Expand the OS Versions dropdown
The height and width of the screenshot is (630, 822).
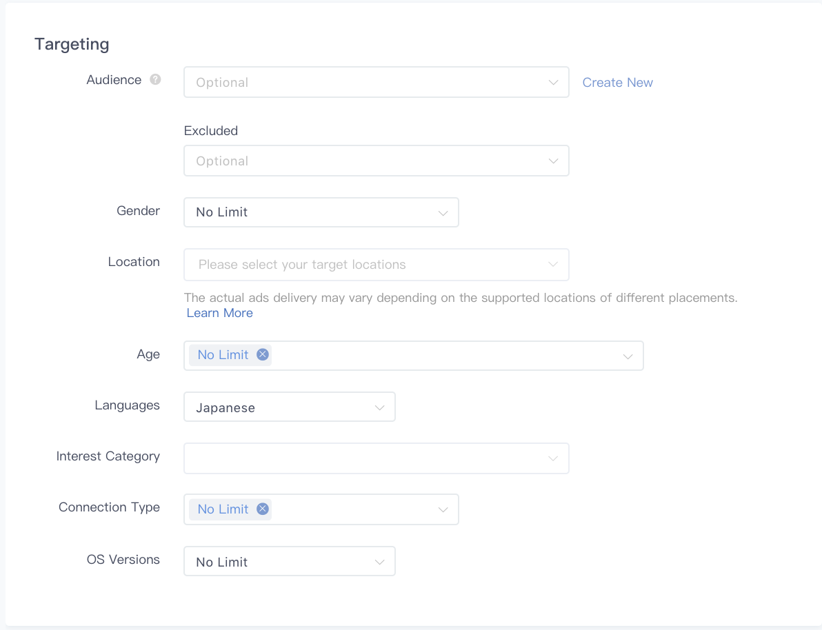click(290, 562)
